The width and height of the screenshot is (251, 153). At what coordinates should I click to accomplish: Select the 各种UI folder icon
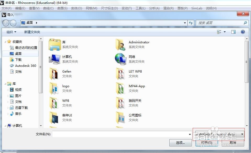[54, 118]
